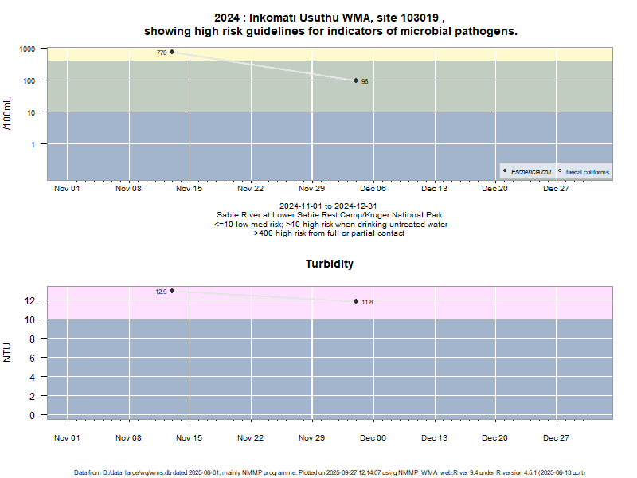This screenshot has height=478, width=637.
Task: Select the turbidity data point at 11.8
Action: [x=356, y=301]
